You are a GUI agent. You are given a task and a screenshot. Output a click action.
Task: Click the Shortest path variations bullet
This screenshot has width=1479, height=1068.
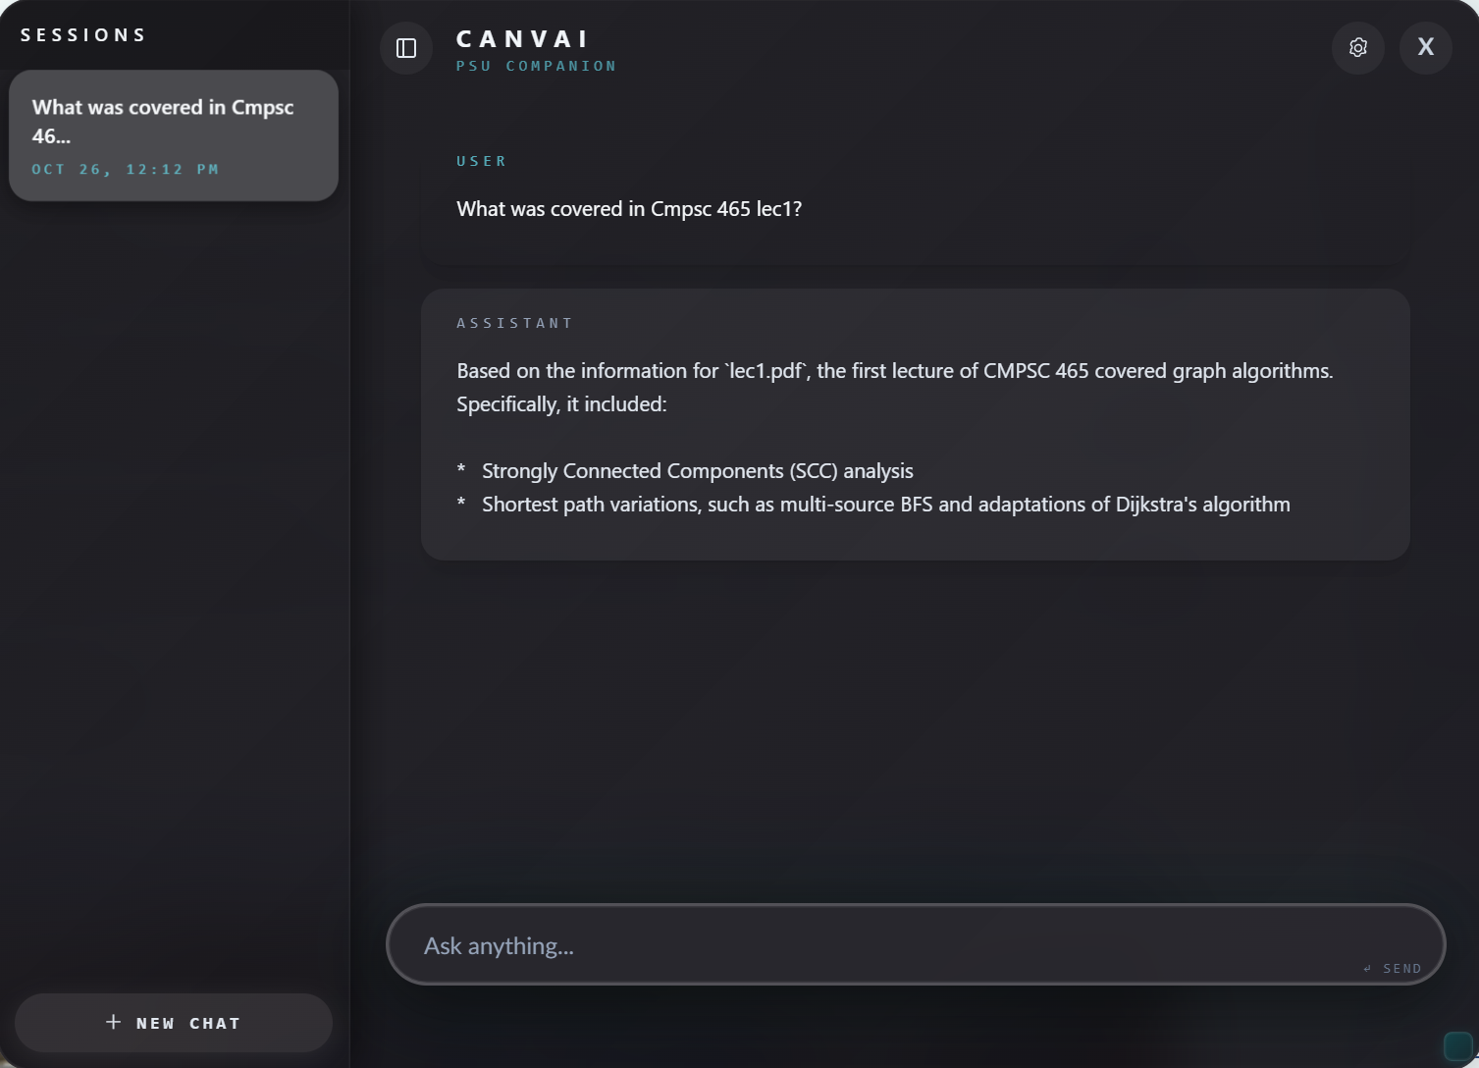pyautogui.click(x=886, y=505)
